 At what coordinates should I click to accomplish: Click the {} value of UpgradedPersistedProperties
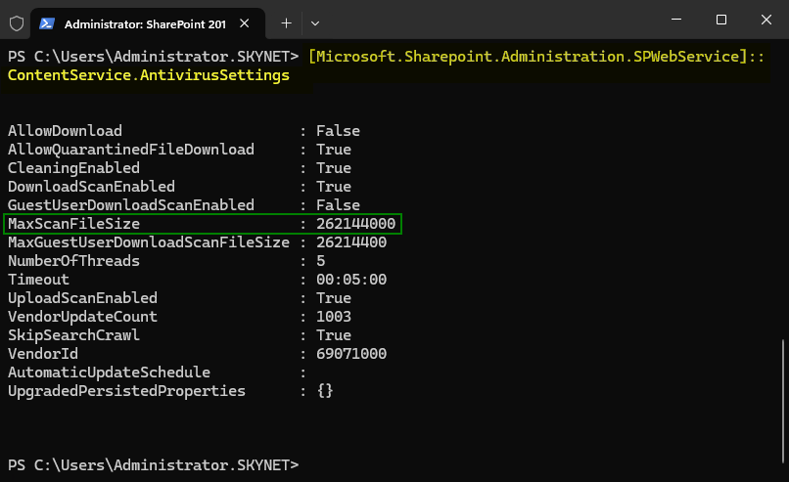click(x=325, y=391)
